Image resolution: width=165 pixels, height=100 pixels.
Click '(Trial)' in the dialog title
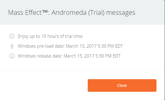(96, 13)
